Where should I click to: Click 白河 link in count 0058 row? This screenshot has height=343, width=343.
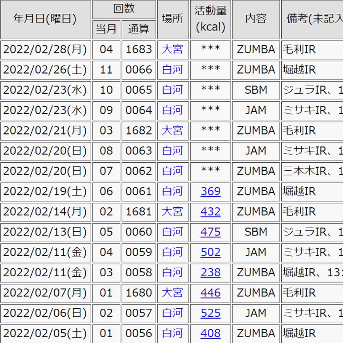(x=172, y=272)
